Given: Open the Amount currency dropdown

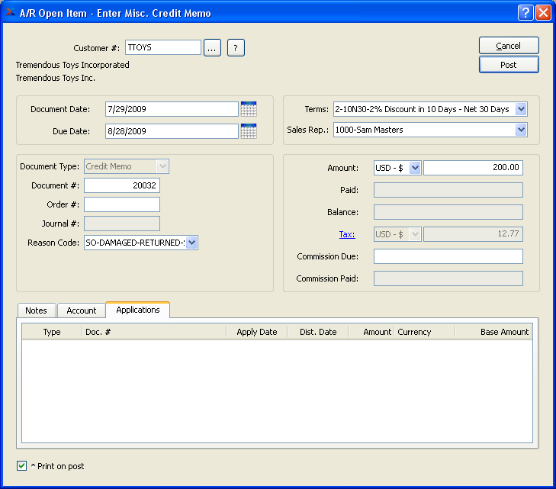Looking at the screenshot, I should pyautogui.click(x=414, y=168).
